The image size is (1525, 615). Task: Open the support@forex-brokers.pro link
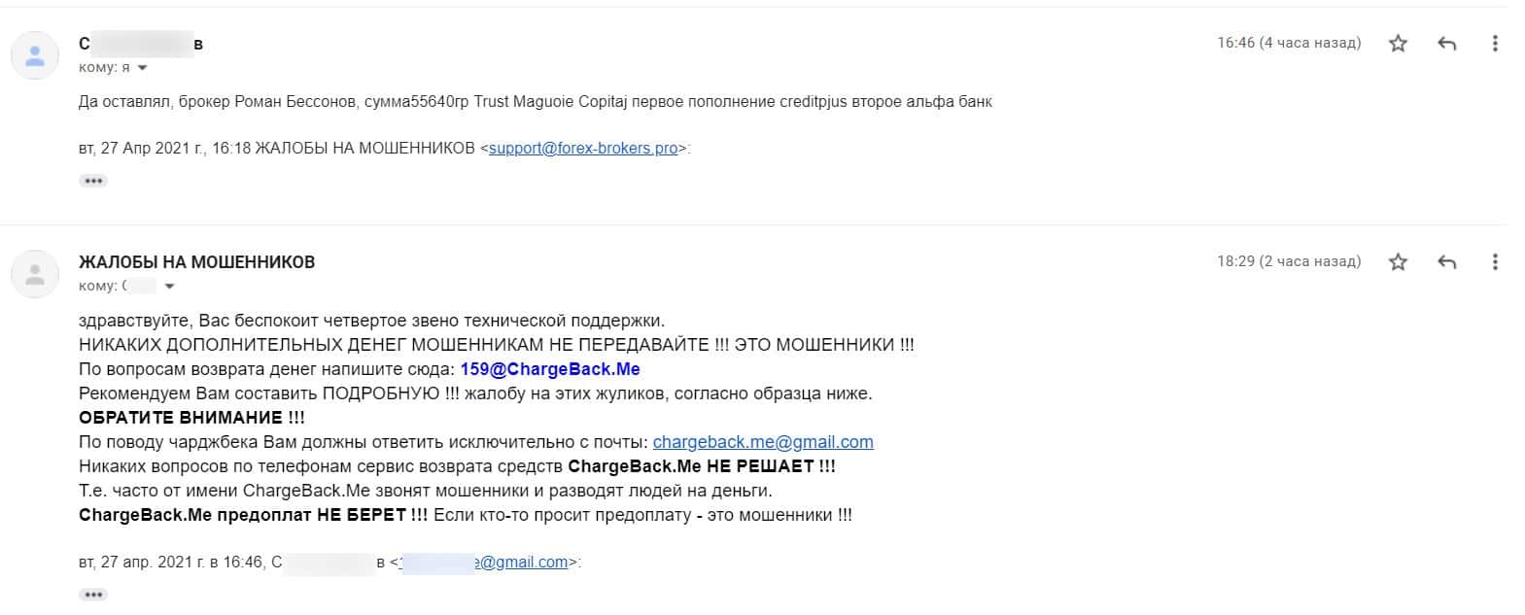(583, 149)
